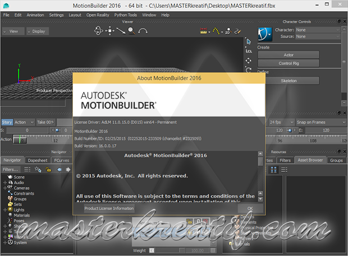This screenshot has height=256, width=348.
Task: Open the Source dropdown
Action: 318,36
